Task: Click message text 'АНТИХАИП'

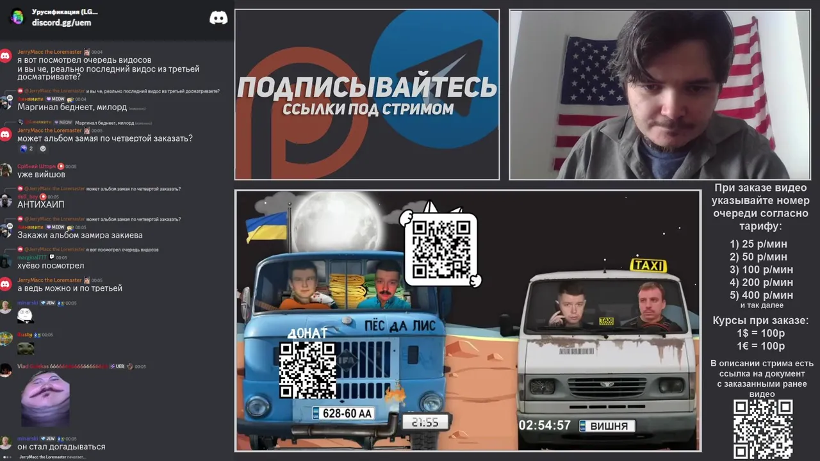Action: tap(41, 204)
